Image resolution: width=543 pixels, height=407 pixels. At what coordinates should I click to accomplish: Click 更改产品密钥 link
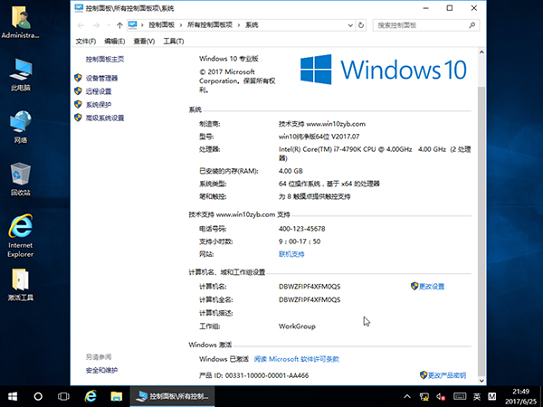443,374
